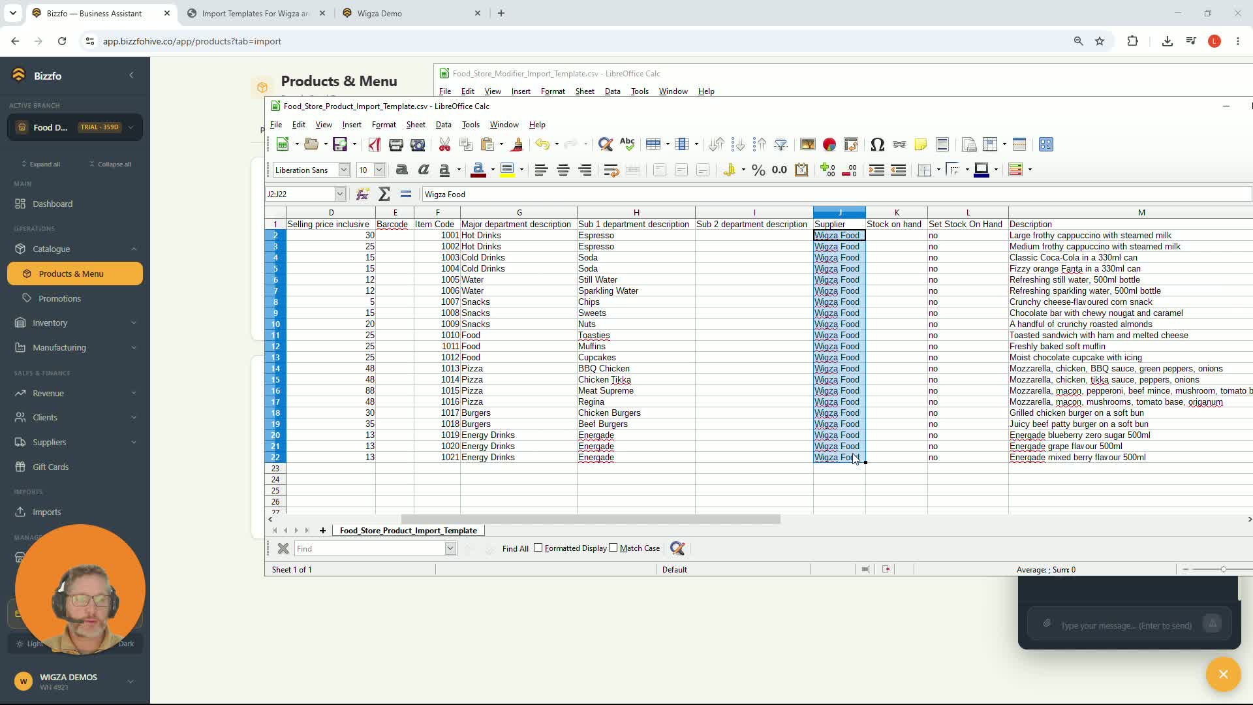The height and width of the screenshot is (705, 1253).
Task: Click the Insert Chart icon
Action: (829, 144)
